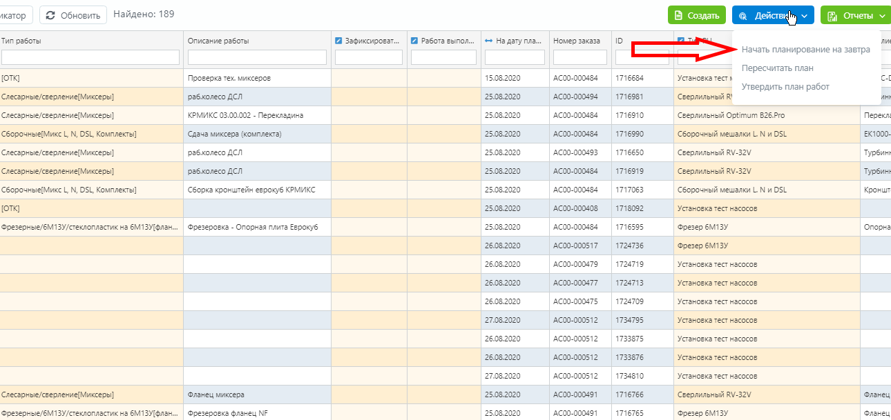The width and height of the screenshot is (891, 420).
Task: Select Начать планирование на завтра
Action: point(805,50)
